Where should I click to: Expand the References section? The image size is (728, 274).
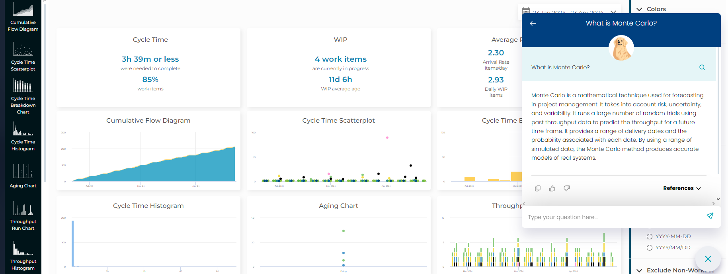682,188
